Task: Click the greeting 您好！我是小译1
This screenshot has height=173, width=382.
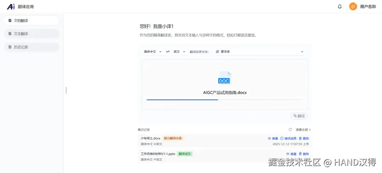Action: [x=156, y=26]
